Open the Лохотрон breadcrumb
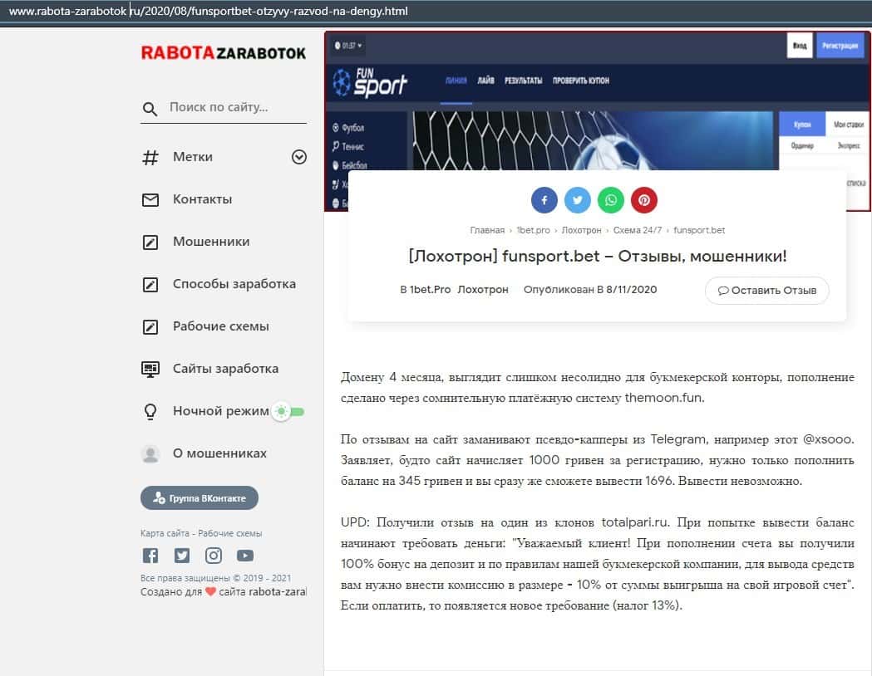This screenshot has height=676, width=872. tap(581, 230)
